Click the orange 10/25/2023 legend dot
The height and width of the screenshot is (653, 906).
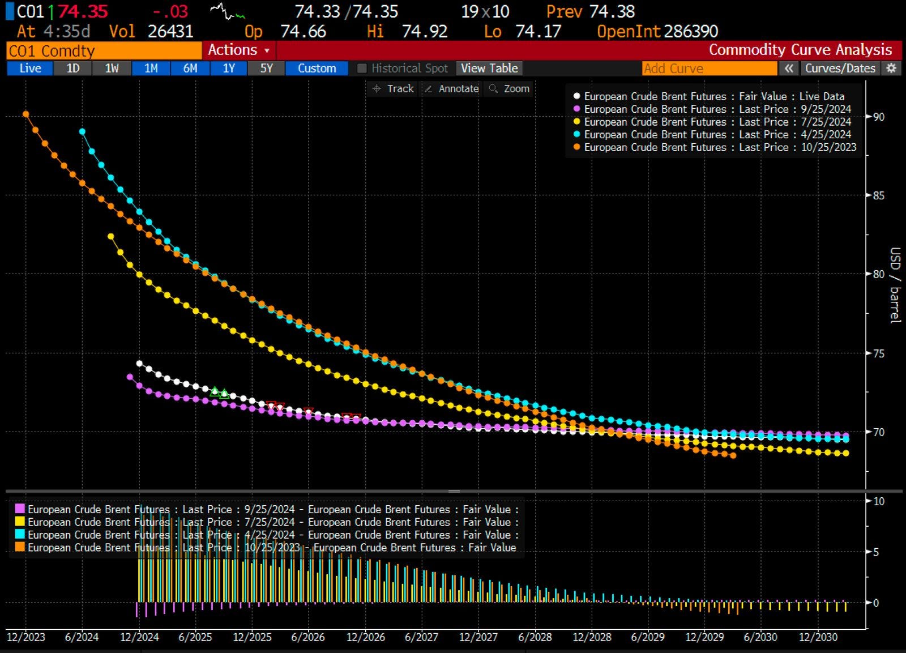coord(576,147)
